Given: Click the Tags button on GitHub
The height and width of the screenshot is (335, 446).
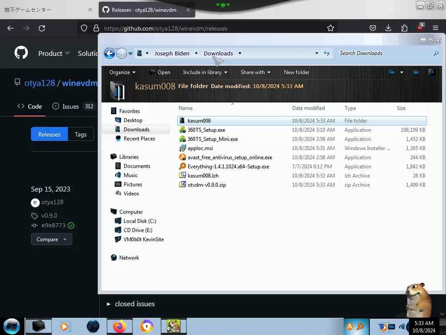Looking at the screenshot, I should click(x=81, y=134).
